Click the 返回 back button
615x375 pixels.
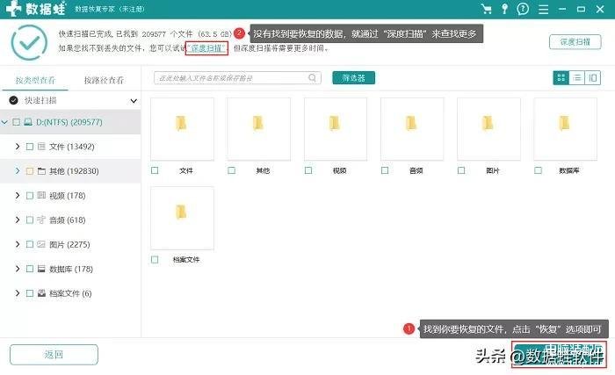pos(54,355)
